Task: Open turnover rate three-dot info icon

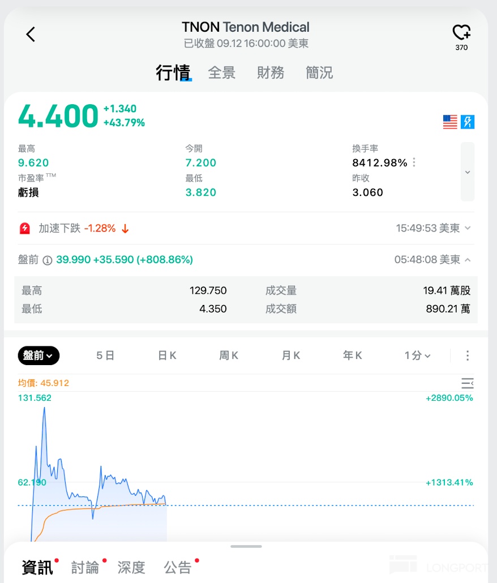Action: 414,162
